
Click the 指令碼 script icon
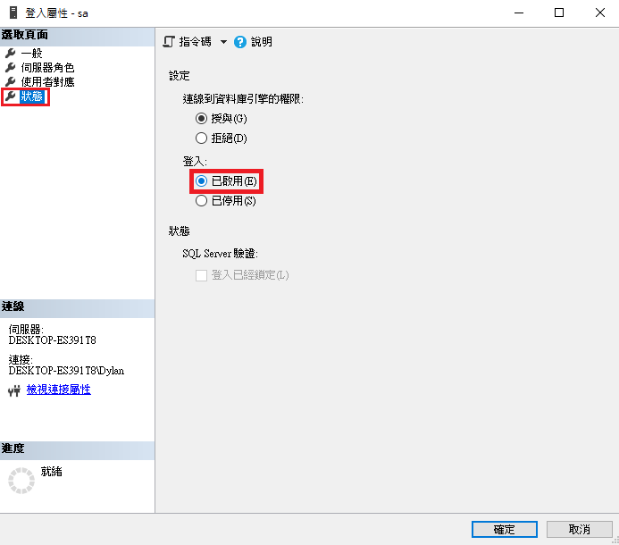pyautogui.click(x=169, y=42)
